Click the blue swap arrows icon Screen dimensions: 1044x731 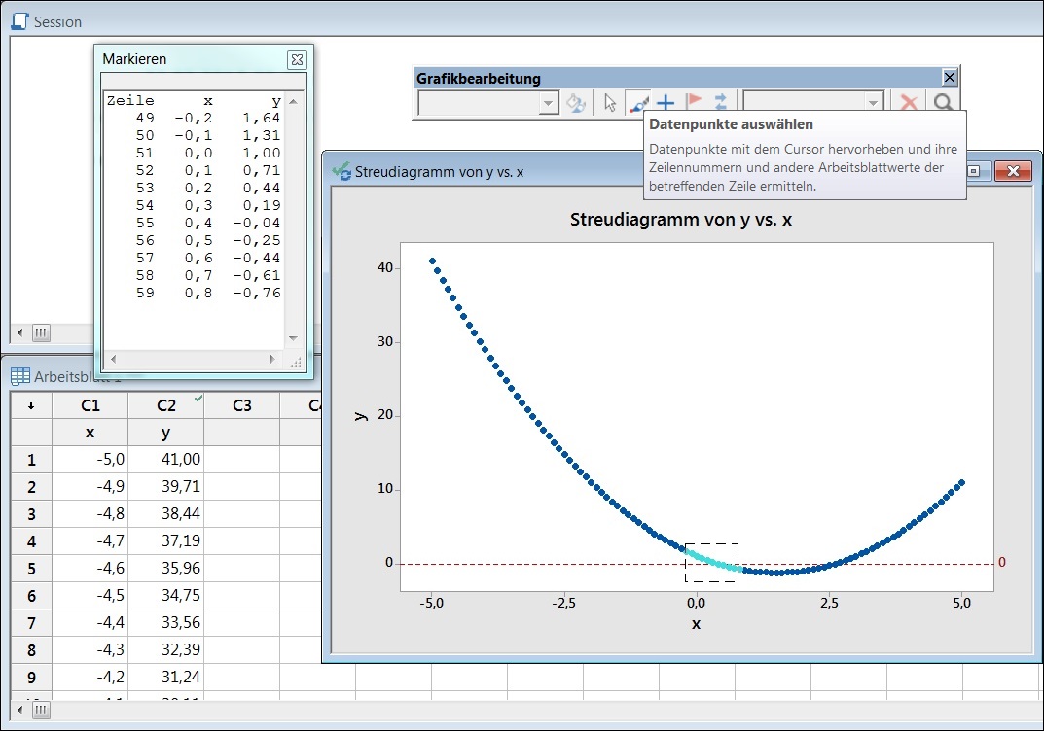720,102
